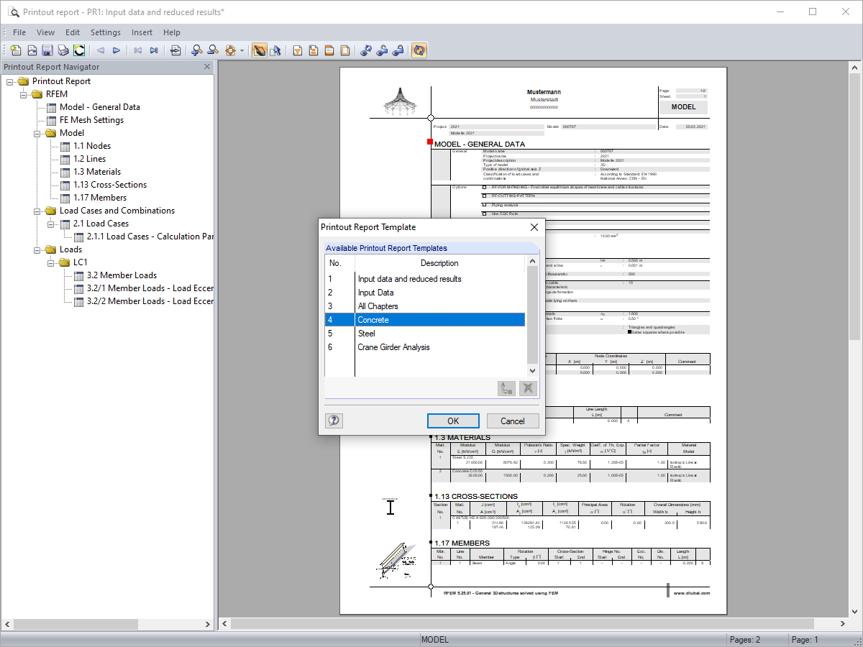Select '1.3 Materials' in the navigator tree
The width and height of the screenshot is (863, 647).
tap(96, 172)
